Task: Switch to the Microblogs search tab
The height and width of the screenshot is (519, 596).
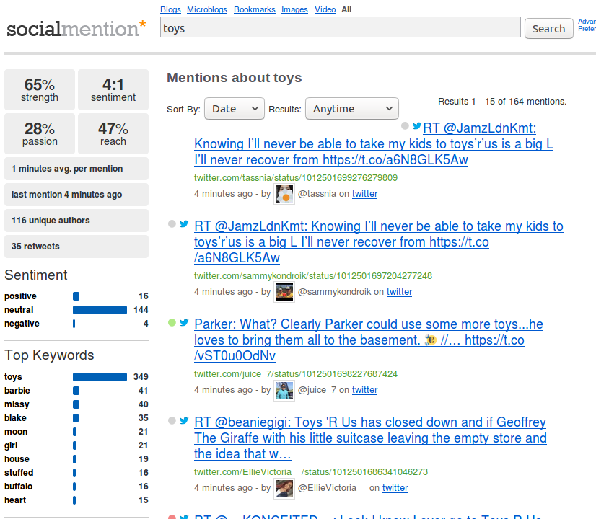Action: point(206,9)
